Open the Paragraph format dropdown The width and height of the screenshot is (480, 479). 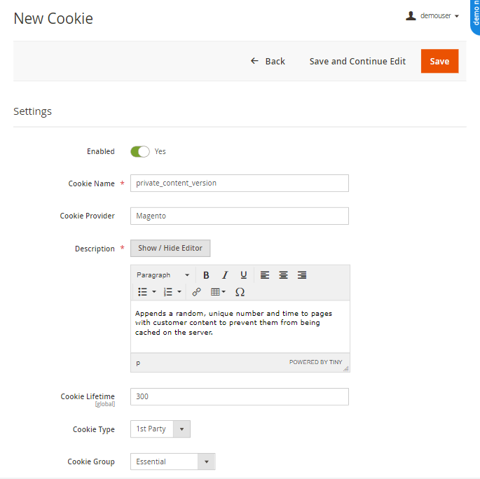(x=163, y=275)
